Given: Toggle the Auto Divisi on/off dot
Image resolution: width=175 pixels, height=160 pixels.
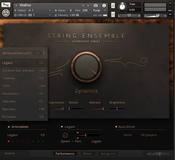Looking at the screenshot, I should tap(116, 127).
